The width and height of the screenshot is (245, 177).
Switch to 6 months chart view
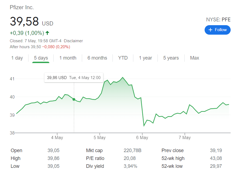tap(97, 58)
